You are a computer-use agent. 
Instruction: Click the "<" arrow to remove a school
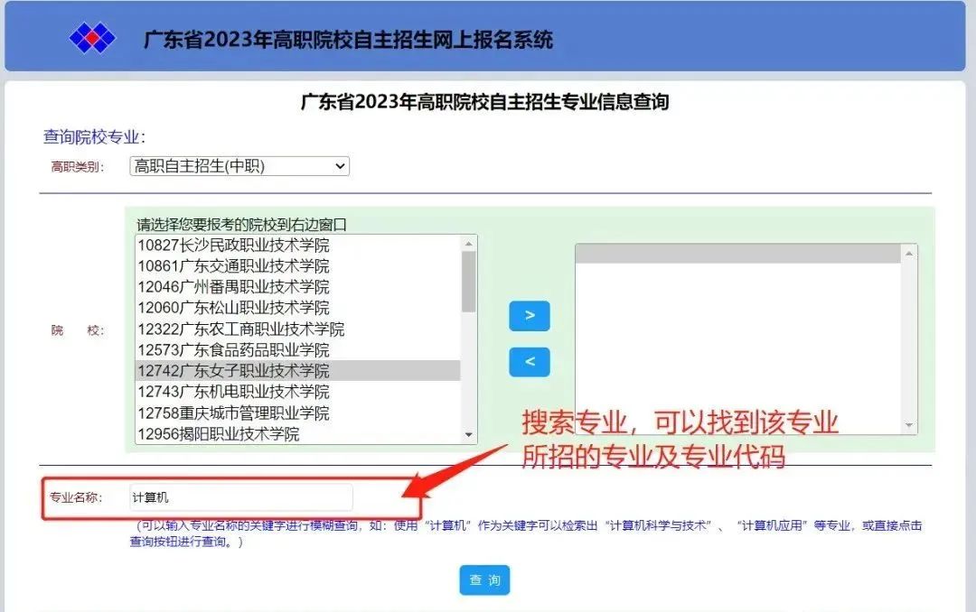coord(530,362)
